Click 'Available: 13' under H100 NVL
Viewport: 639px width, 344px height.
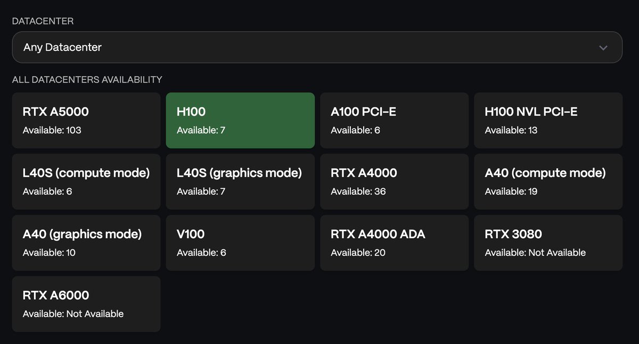click(x=511, y=130)
